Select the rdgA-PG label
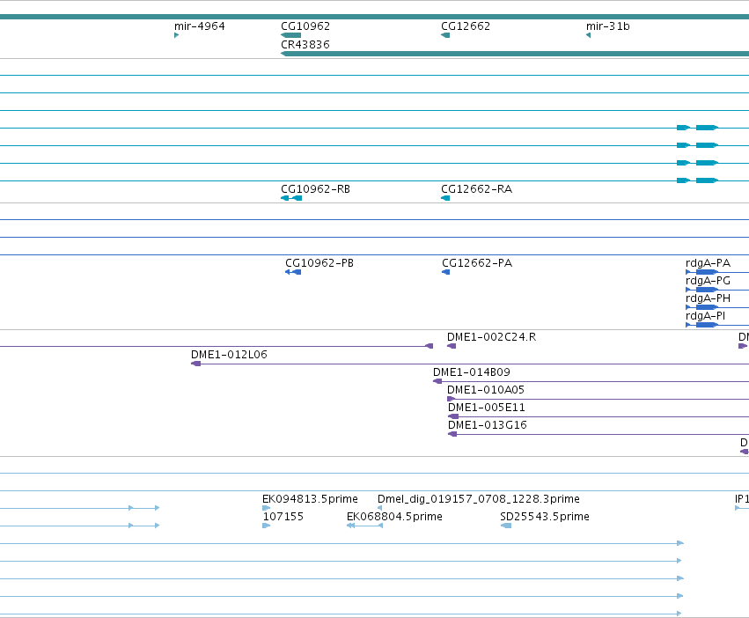 tap(708, 281)
